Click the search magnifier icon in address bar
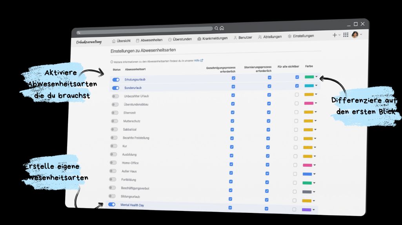This screenshot has width=402, height=225. (x=216, y=29)
